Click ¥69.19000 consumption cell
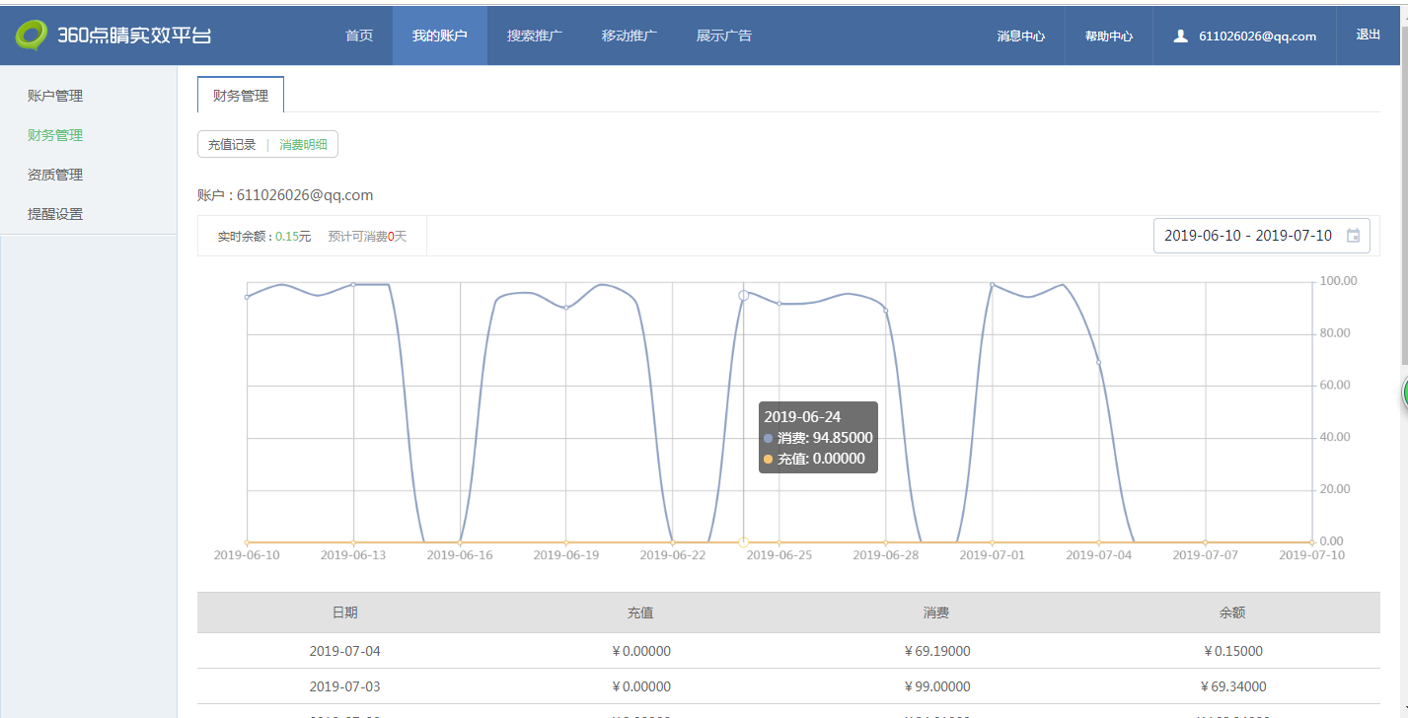Viewport: 1408px width, 718px height. (936, 651)
